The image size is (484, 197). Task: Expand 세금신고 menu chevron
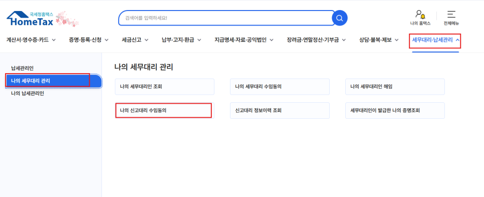click(x=146, y=40)
